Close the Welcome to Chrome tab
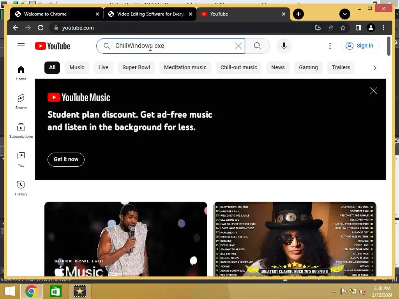 tap(97, 14)
